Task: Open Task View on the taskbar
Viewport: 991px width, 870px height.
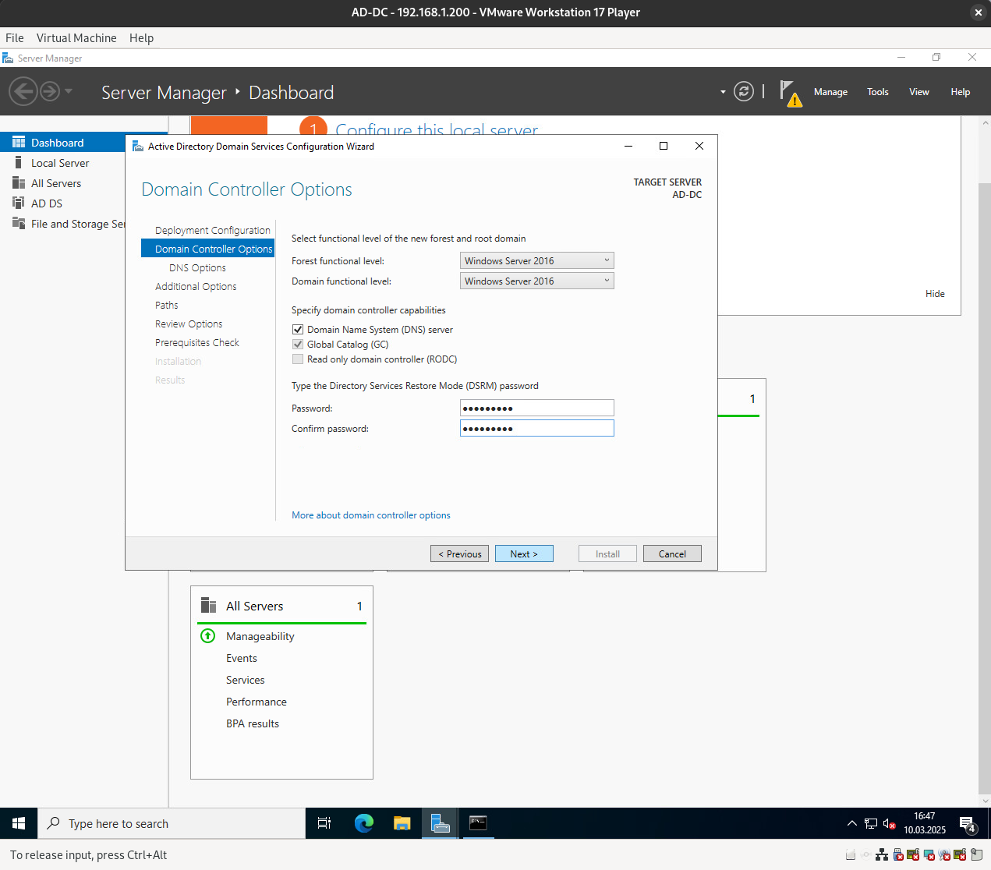Action: coord(324,823)
